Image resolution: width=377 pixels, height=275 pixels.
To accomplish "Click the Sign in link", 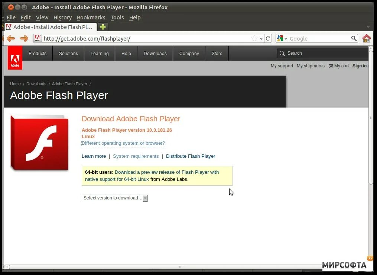I will click(360, 66).
